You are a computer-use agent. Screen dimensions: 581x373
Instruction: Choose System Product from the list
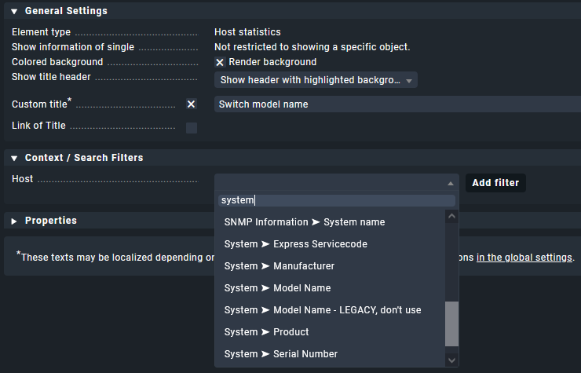266,332
